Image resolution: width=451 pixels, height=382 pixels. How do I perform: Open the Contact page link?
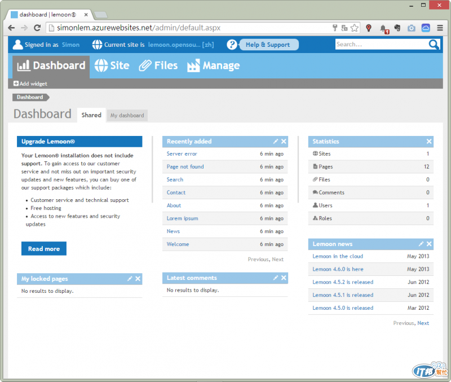click(x=176, y=192)
